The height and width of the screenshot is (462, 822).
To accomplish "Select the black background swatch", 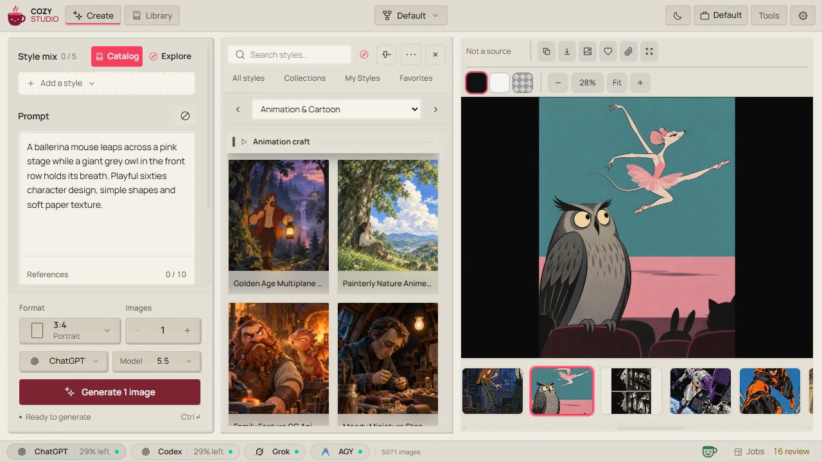I will click(x=477, y=83).
